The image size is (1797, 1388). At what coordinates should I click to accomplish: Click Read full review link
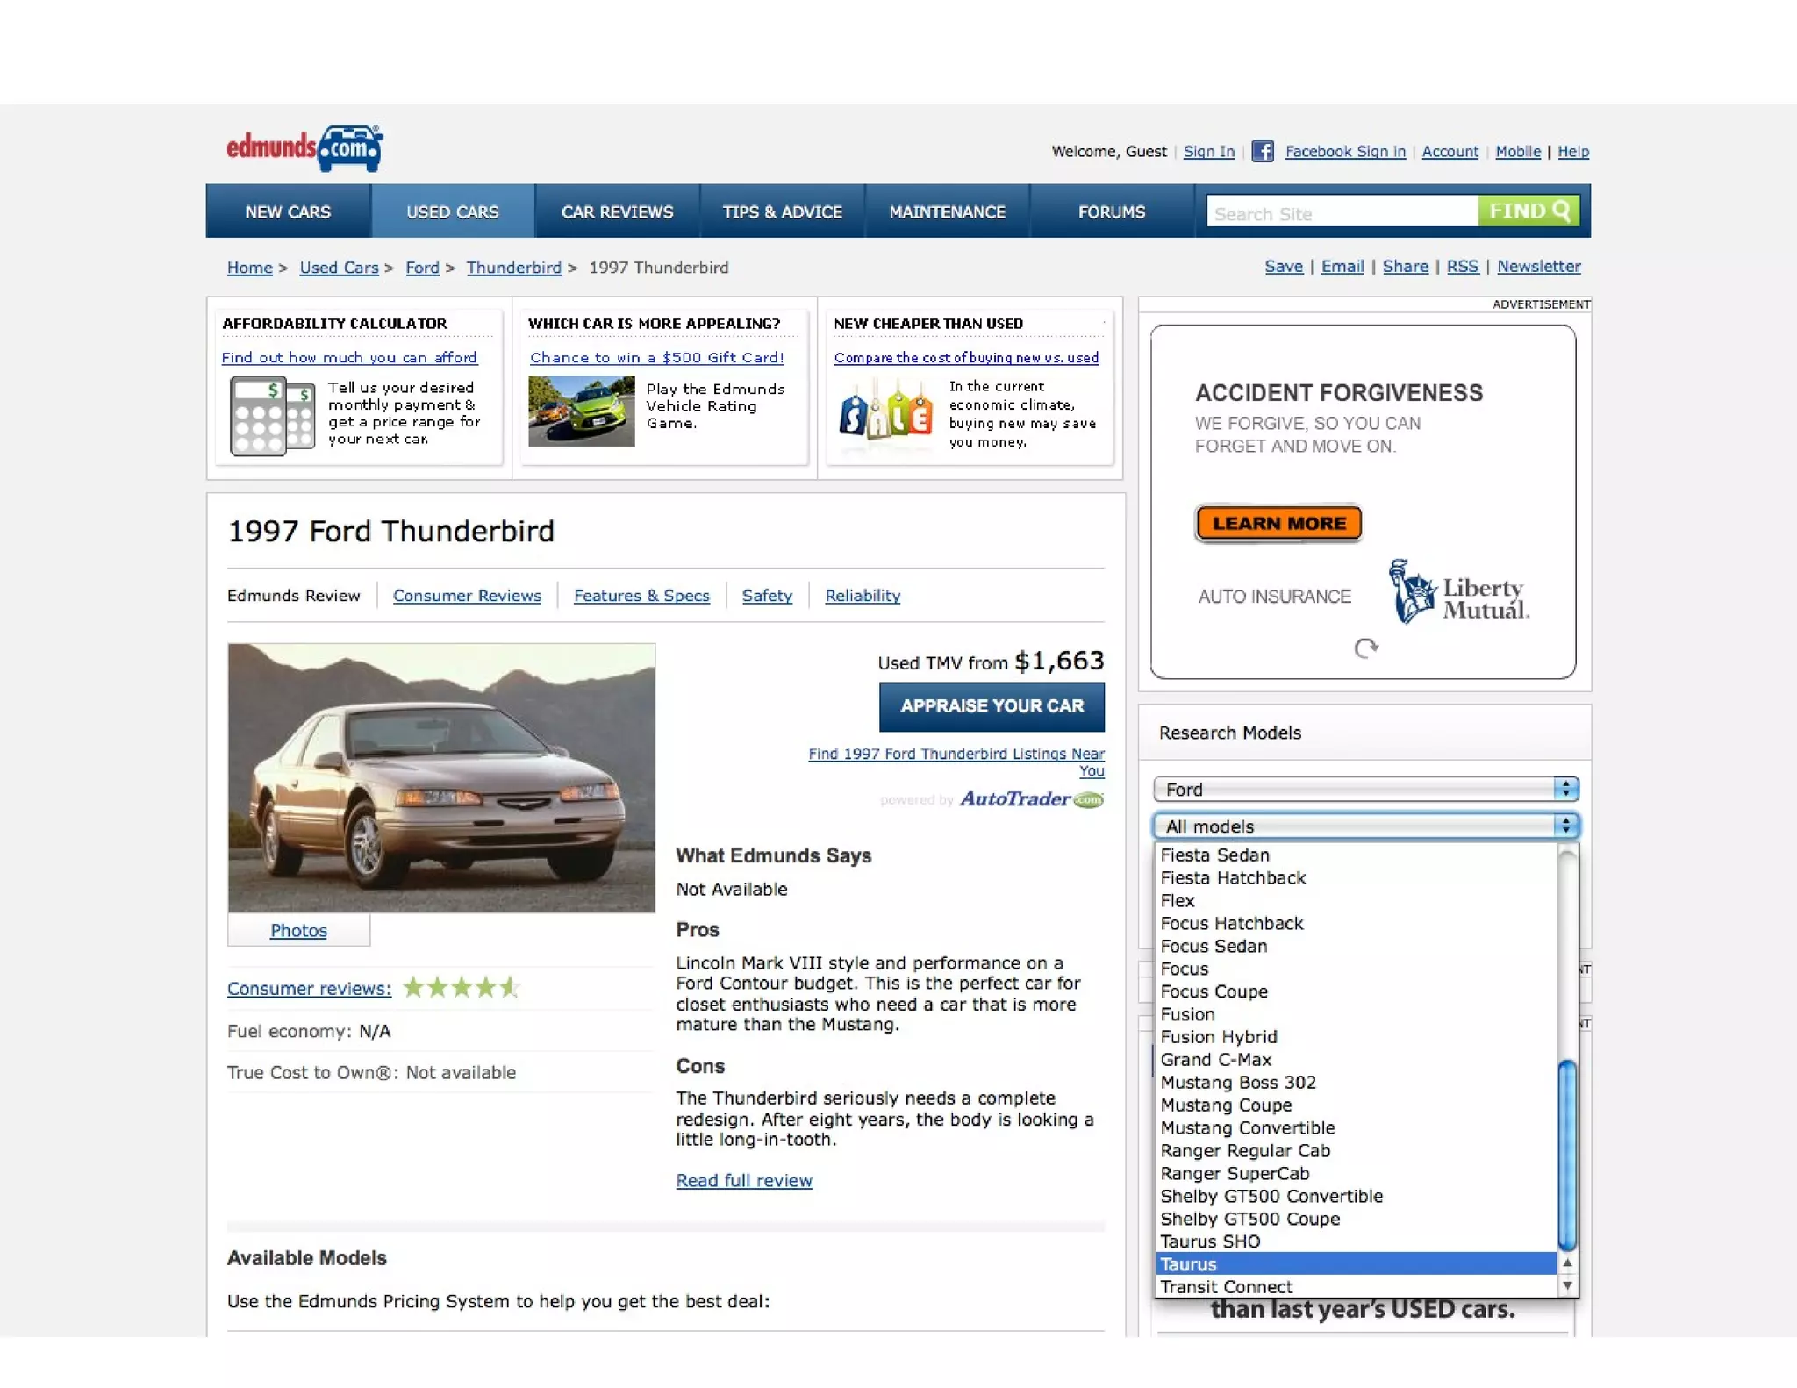pyautogui.click(x=744, y=1180)
